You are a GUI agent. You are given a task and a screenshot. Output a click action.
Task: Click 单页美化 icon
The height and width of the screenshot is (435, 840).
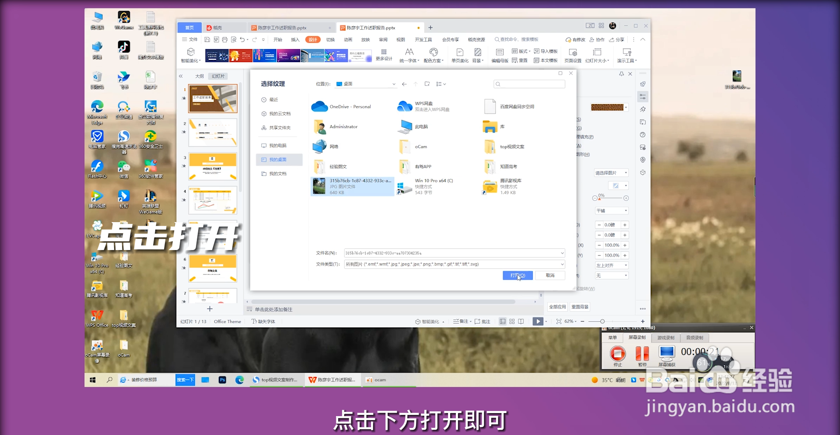click(x=460, y=56)
